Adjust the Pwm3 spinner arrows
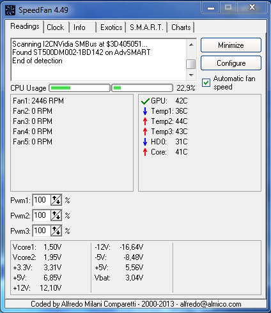 point(56,231)
